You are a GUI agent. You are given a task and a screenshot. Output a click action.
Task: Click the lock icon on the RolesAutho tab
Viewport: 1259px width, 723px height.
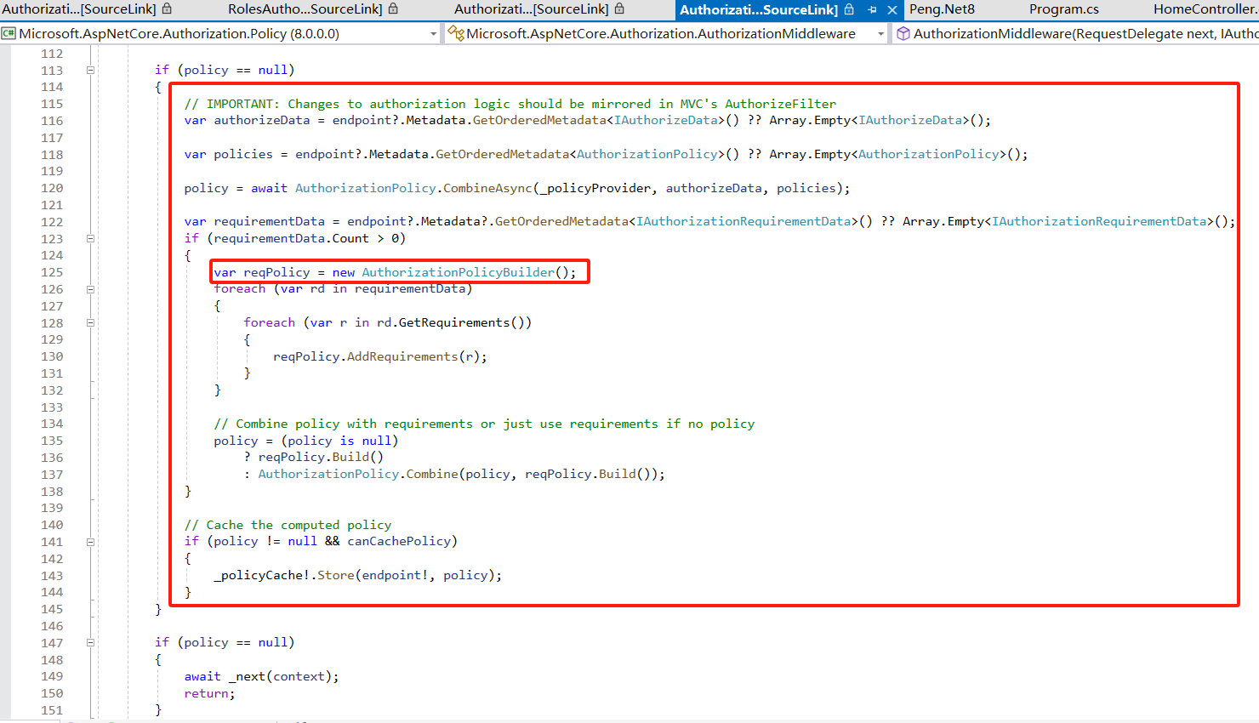pos(393,9)
